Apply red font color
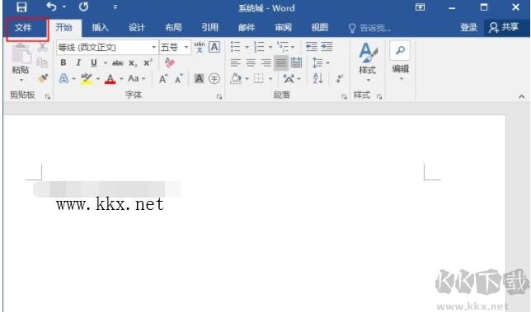Image resolution: width=531 pixels, height=312 pixels. [x=110, y=79]
